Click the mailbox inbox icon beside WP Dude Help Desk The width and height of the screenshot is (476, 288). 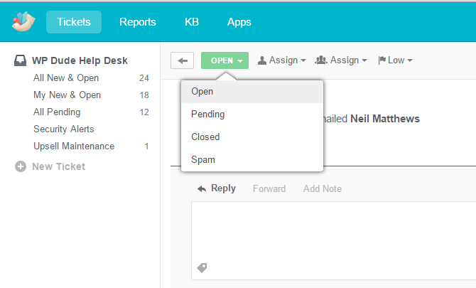tap(21, 60)
